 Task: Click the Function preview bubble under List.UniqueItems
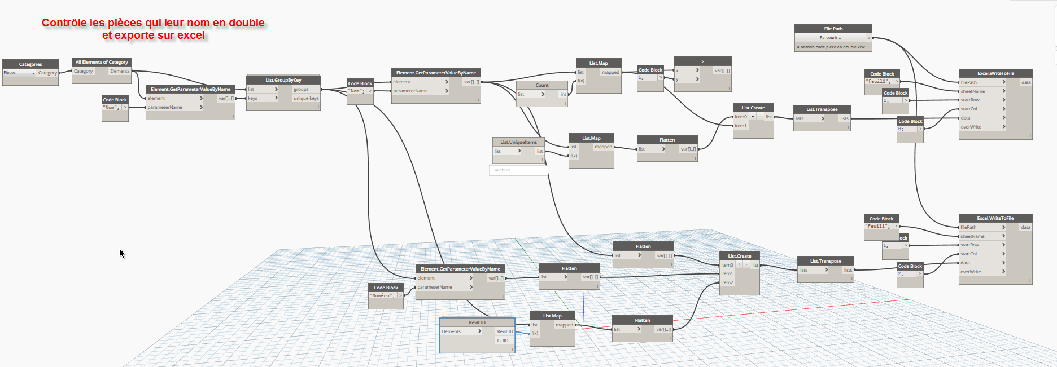[x=518, y=170]
